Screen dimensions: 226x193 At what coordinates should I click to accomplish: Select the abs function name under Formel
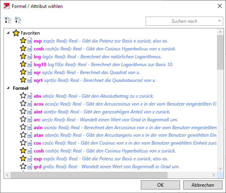point(38,96)
